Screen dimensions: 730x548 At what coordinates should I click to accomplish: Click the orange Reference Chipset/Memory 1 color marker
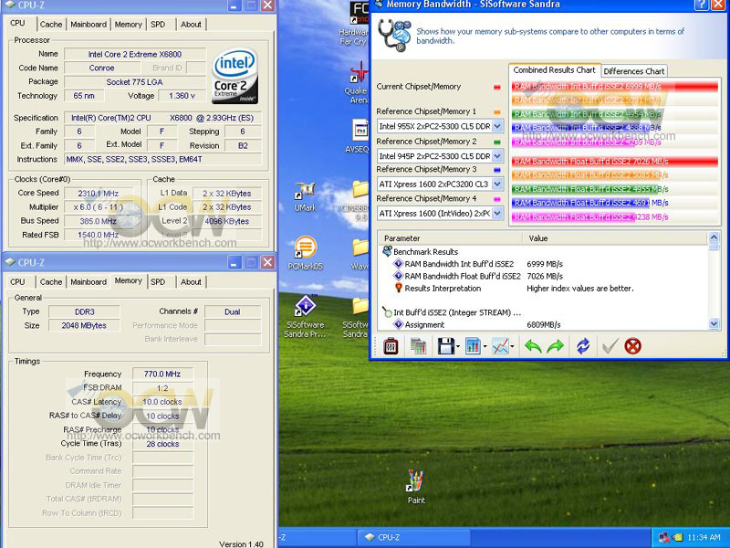496,111
